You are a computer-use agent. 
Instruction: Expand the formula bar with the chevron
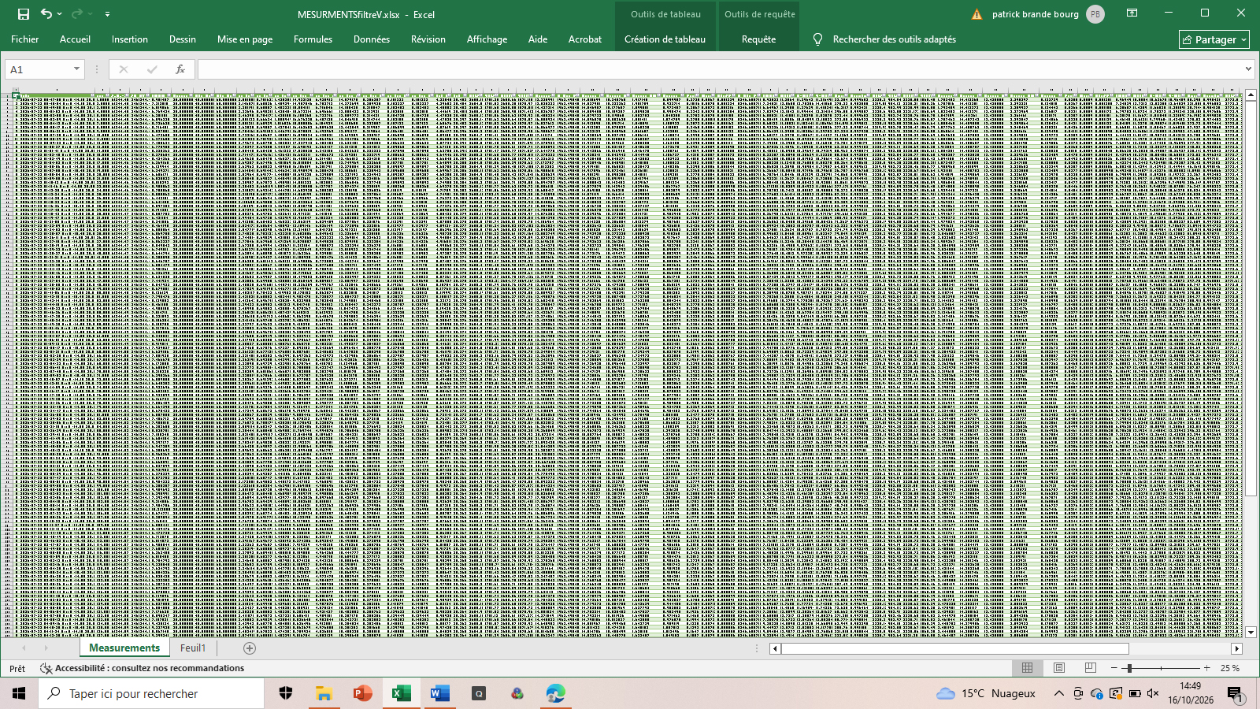(x=1248, y=69)
